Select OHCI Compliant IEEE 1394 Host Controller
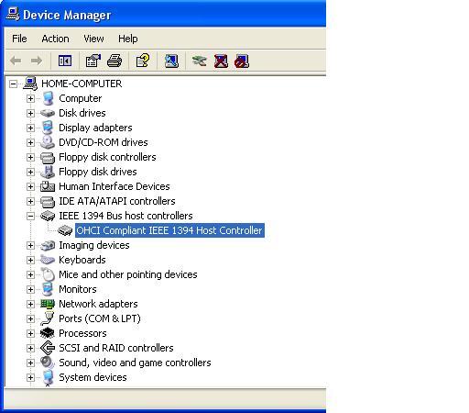469x413 pixels. [169, 230]
